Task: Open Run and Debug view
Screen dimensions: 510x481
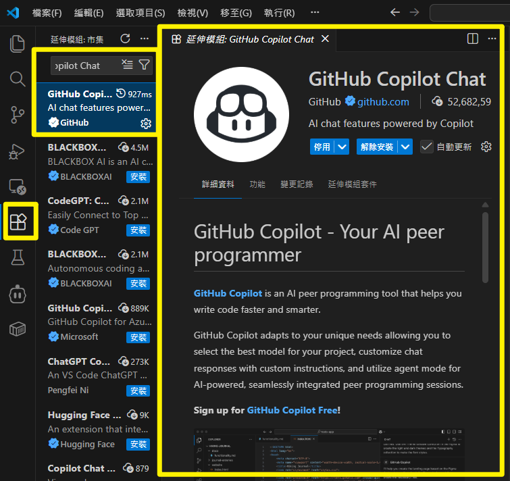Action: pyautogui.click(x=18, y=151)
